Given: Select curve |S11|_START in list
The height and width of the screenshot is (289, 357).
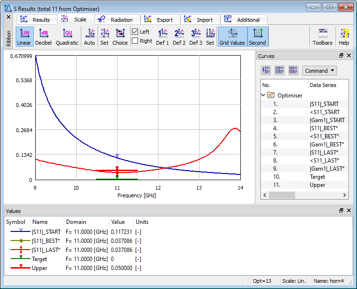Looking at the screenshot, I should point(305,104).
